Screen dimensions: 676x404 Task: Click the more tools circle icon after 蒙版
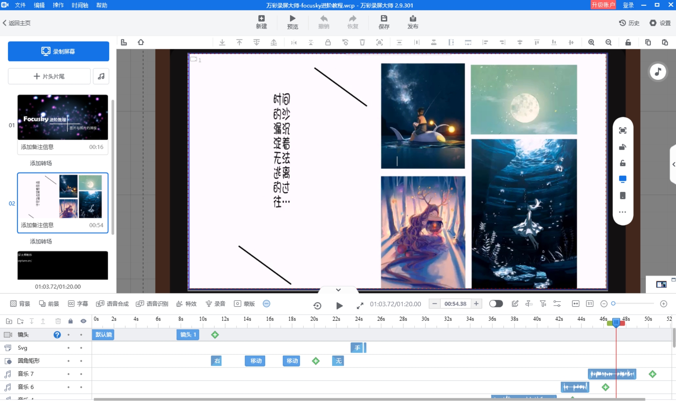pyautogui.click(x=267, y=304)
